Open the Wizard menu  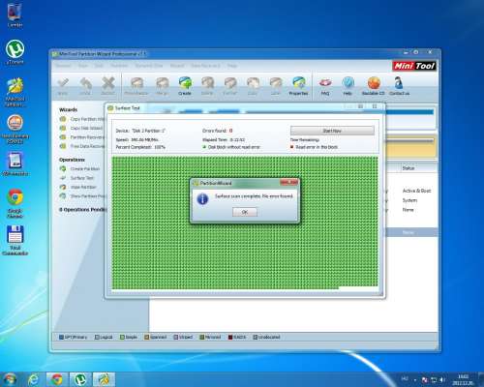coord(177,66)
